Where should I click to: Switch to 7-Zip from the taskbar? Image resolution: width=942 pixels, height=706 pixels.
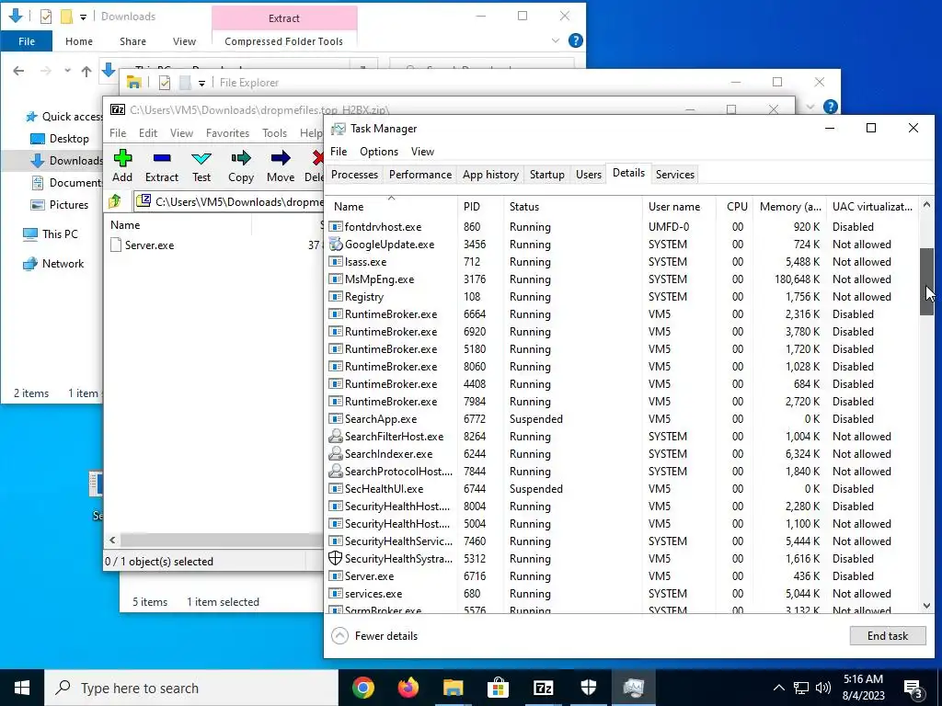[543, 688]
